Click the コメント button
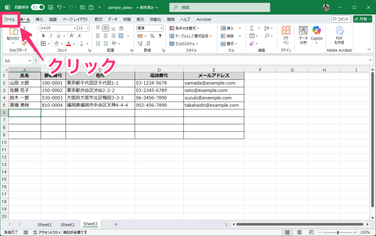Screen dimensions: 376x236 (341, 19)
